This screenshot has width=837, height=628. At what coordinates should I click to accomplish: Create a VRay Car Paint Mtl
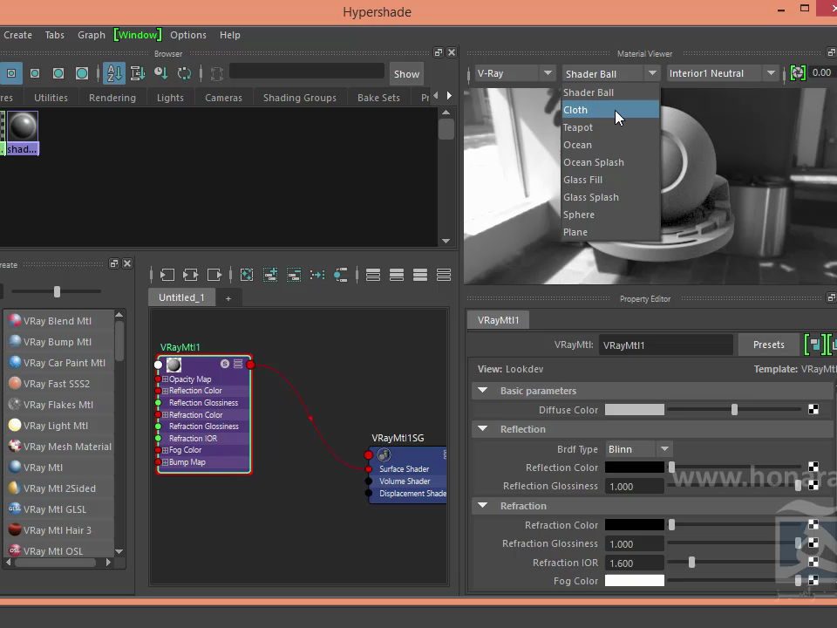[x=58, y=363]
